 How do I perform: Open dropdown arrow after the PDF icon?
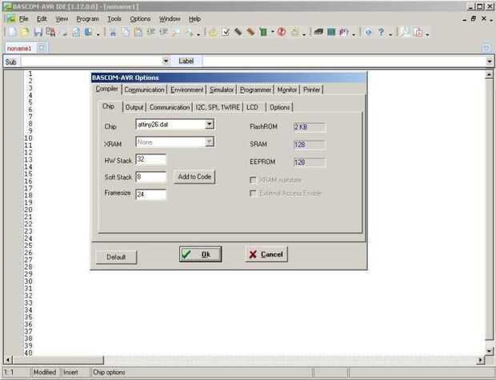tap(427, 34)
